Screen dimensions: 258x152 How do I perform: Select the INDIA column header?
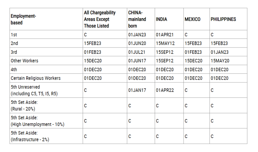[161, 19]
